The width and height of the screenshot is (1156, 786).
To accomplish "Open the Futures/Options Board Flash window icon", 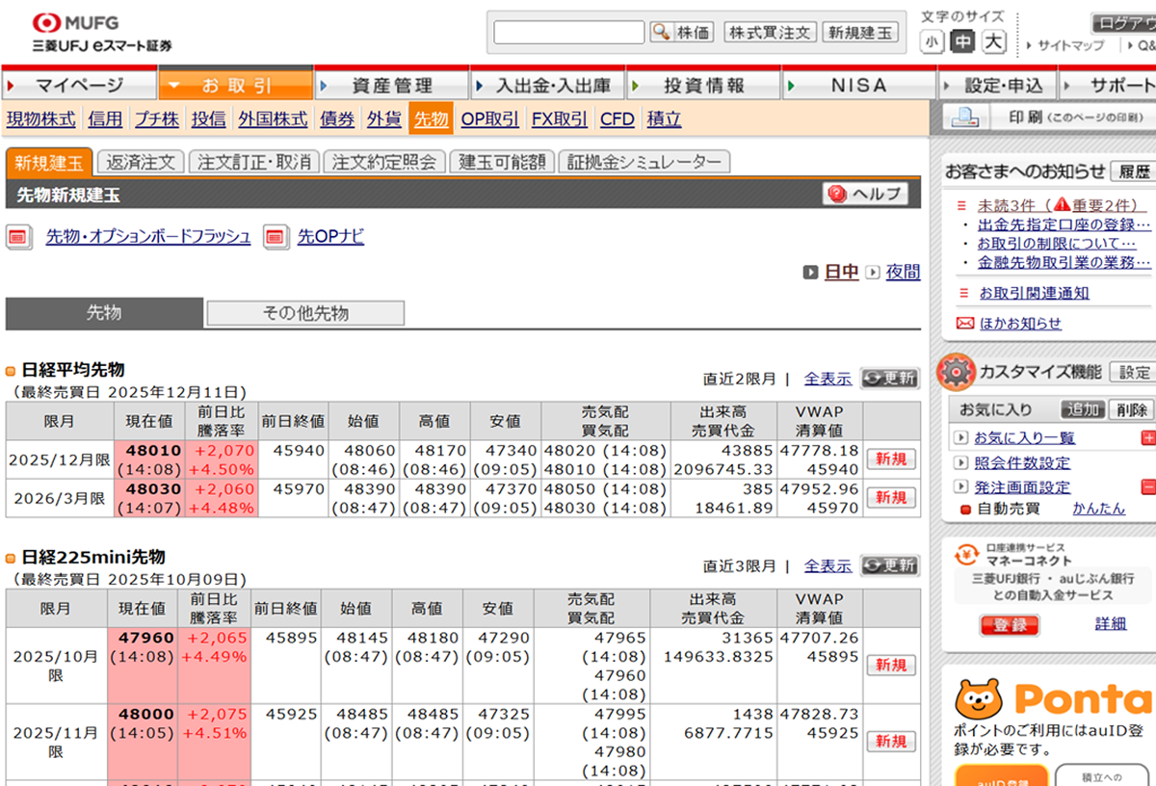I will [x=19, y=236].
